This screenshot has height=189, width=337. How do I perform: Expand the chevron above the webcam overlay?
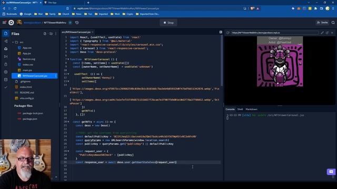tap(56, 177)
